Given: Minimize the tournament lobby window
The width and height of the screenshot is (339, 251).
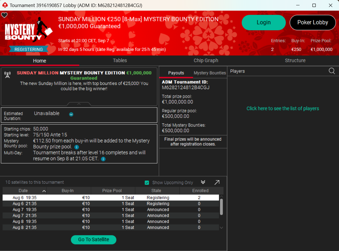Looking at the screenshot, I should click(297, 5).
